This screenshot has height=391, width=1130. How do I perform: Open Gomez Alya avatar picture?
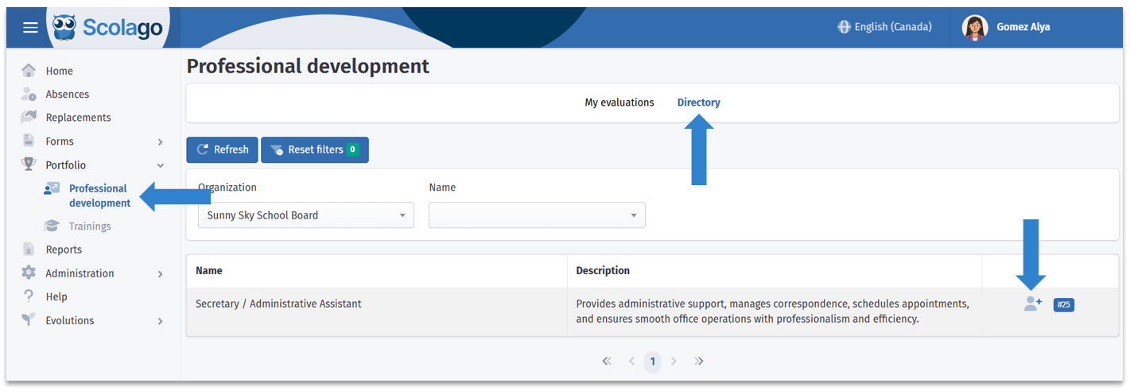(975, 27)
